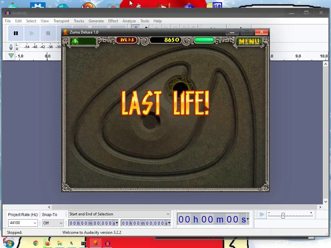The width and height of the screenshot is (331, 248).
Task: Open the Tools menu
Action: tap(144, 21)
